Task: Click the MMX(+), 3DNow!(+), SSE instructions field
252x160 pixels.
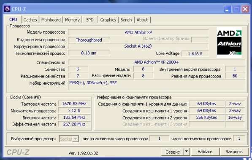Action: [157, 85]
